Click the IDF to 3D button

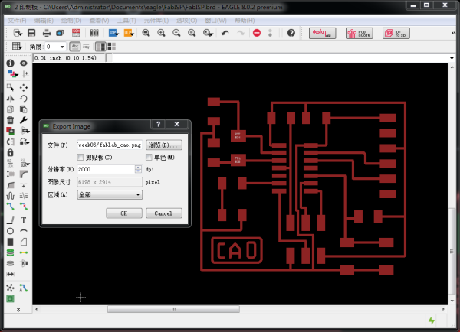tap(396, 34)
